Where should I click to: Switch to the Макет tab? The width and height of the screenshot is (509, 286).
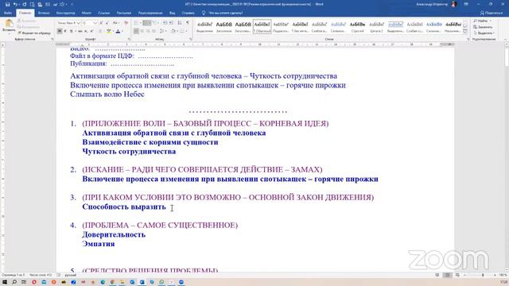(x=87, y=13)
